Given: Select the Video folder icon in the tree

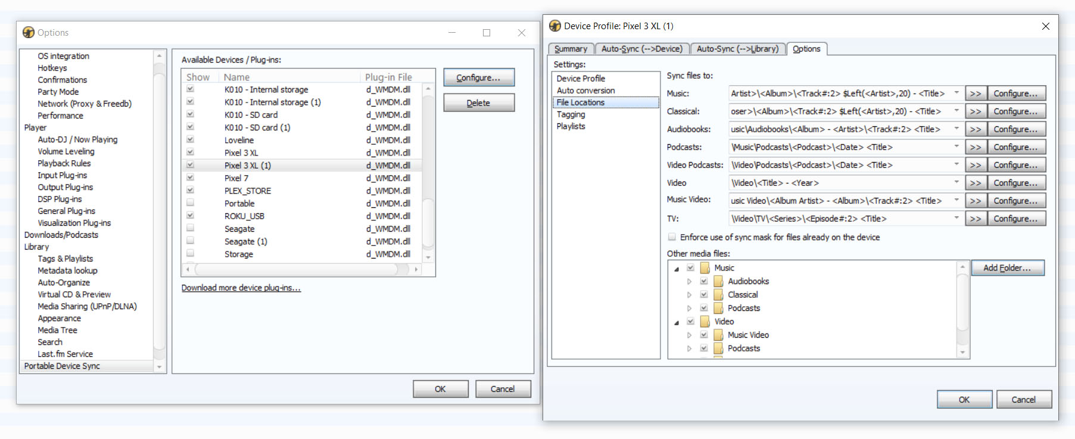Looking at the screenshot, I should 705,322.
